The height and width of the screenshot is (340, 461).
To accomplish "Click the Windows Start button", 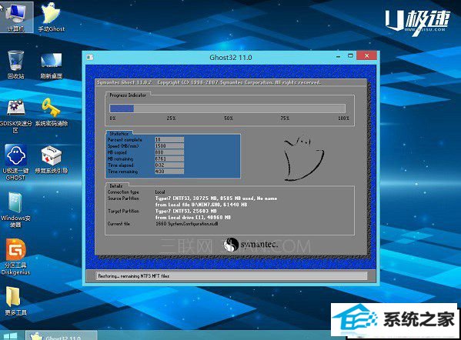I will click(x=11, y=336).
